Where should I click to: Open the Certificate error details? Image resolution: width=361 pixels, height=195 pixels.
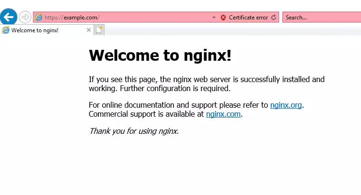[x=248, y=18]
